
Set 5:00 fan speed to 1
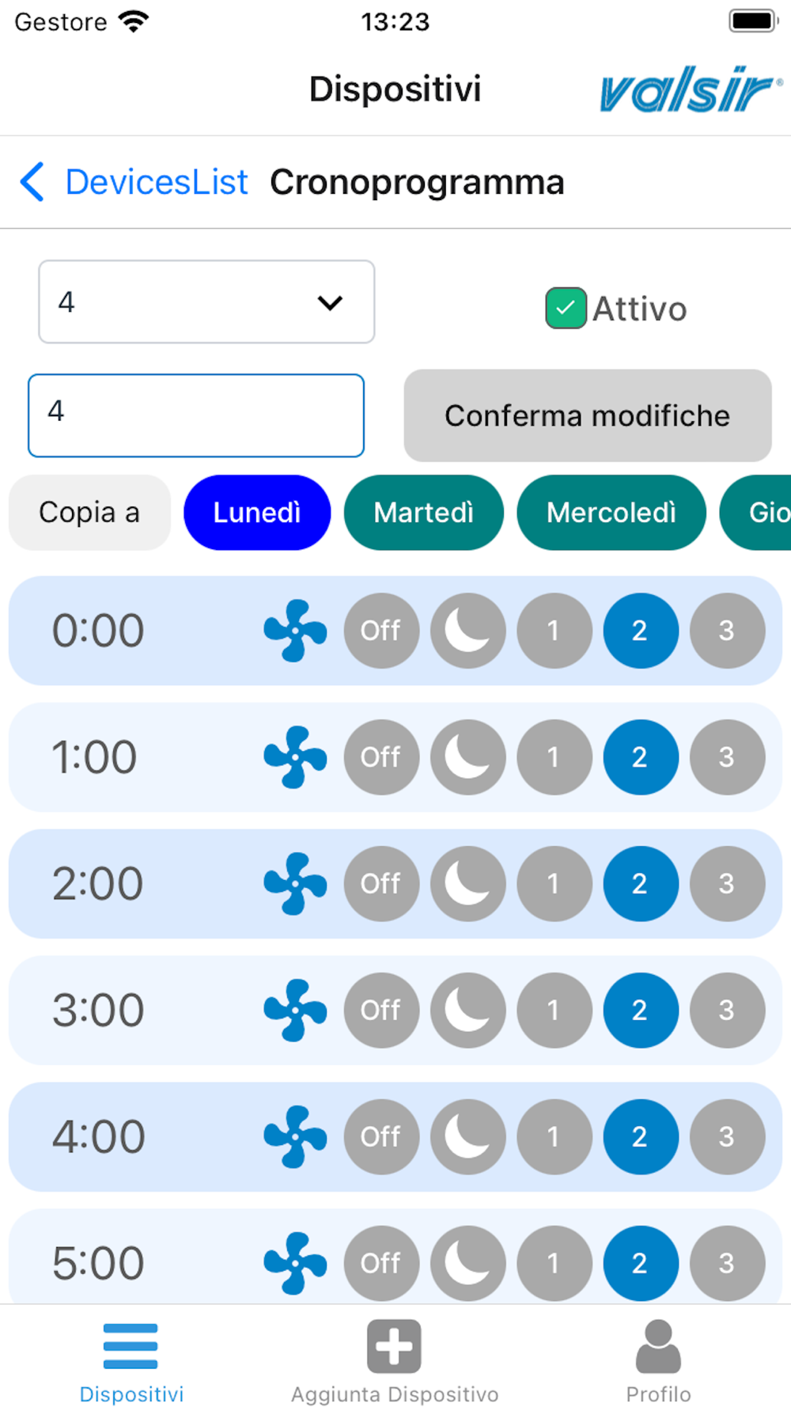554,1264
